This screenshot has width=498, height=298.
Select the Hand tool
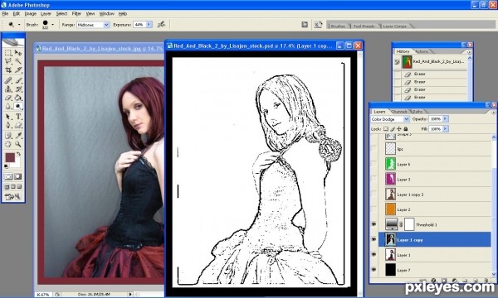8,144
